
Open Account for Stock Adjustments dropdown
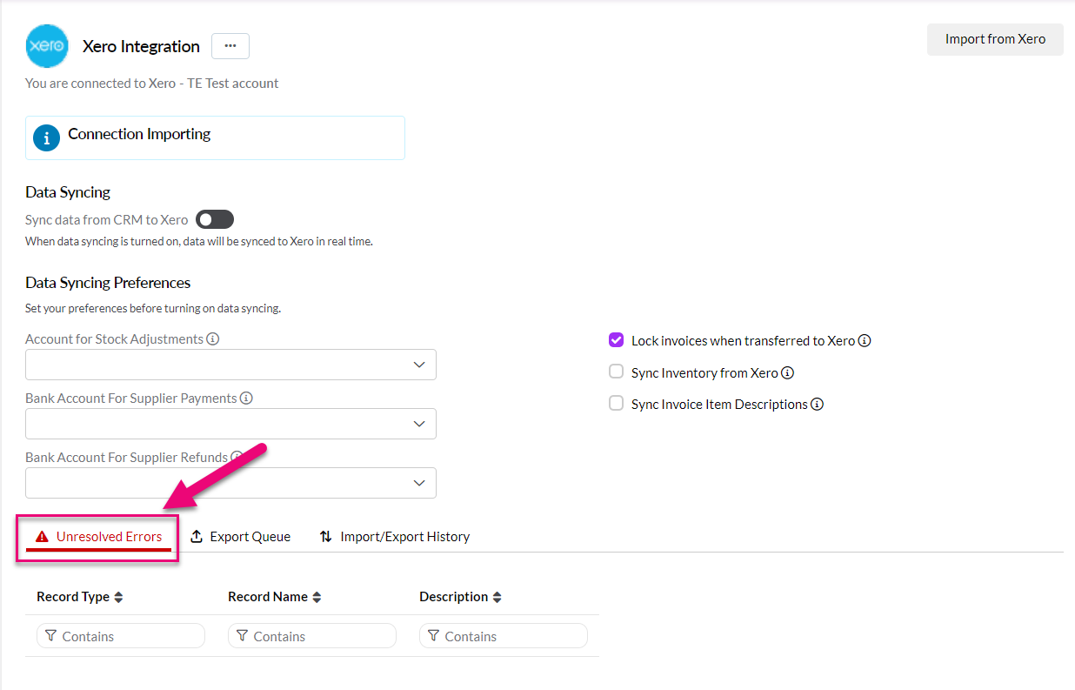click(230, 365)
